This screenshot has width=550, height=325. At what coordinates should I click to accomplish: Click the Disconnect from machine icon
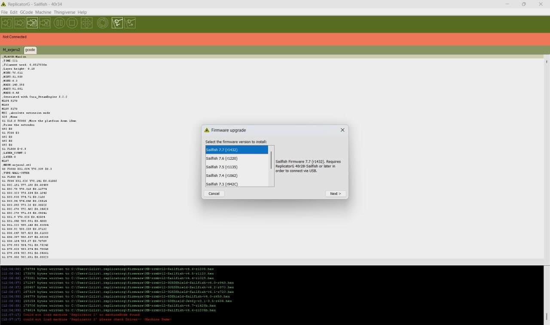[130, 23]
